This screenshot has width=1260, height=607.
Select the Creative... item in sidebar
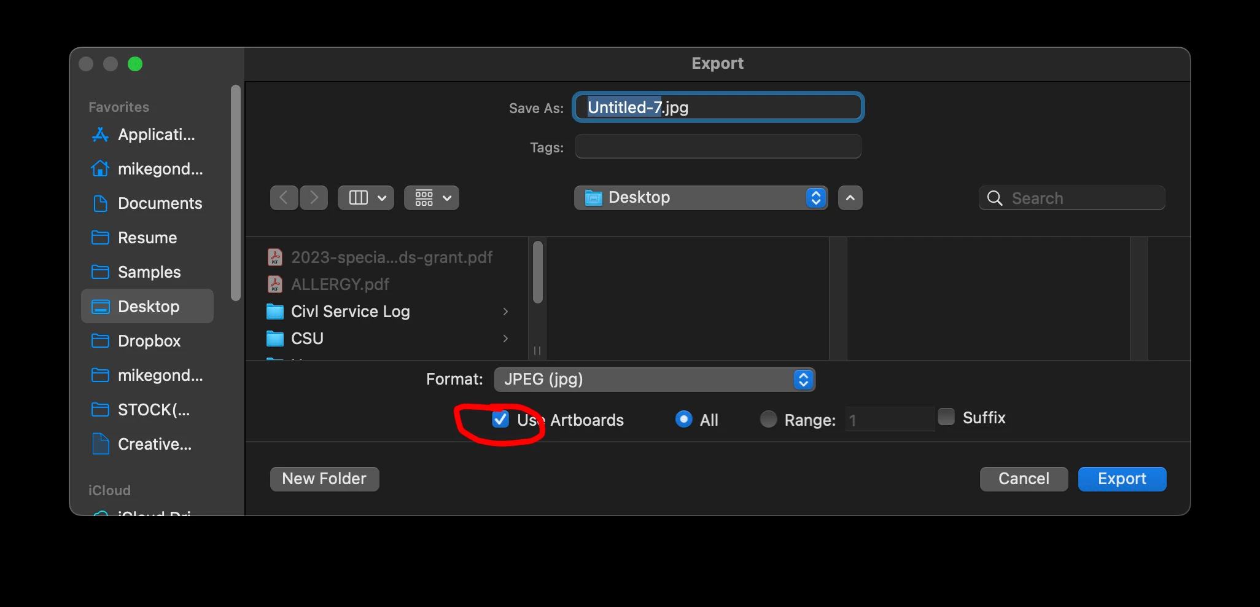pos(147,444)
